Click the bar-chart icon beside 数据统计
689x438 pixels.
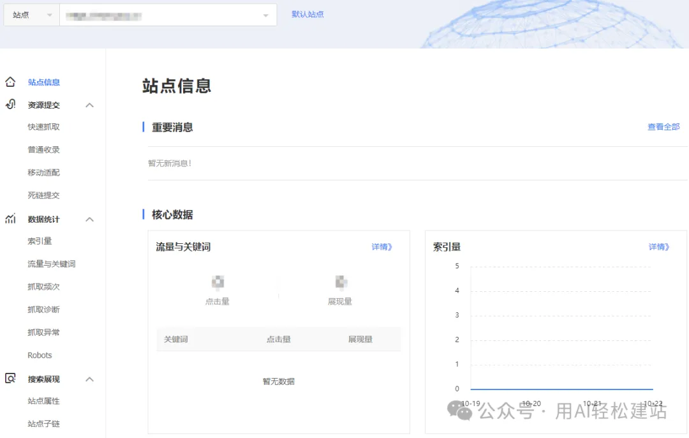point(10,218)
